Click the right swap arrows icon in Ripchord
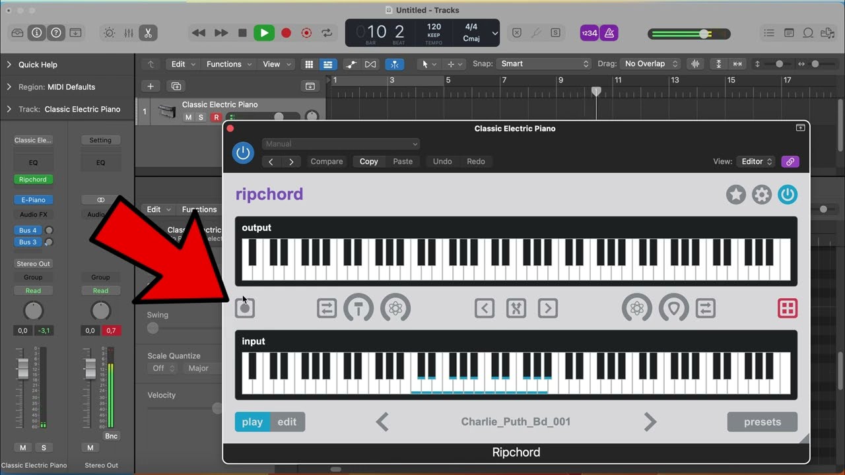The image size is (845, 475). [x=706, y=308]
